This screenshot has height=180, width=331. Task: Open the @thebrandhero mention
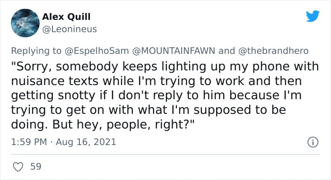coord(273,51)
